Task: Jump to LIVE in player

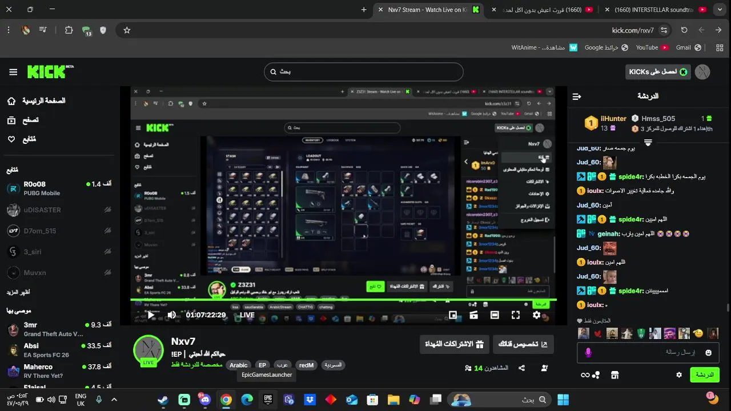Action: (247, 315)
